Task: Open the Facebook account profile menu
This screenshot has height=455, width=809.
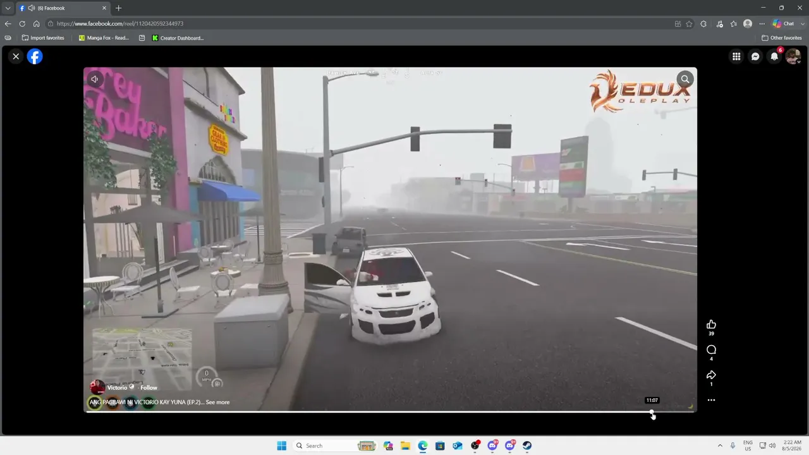Action: [x=793, y=56]
